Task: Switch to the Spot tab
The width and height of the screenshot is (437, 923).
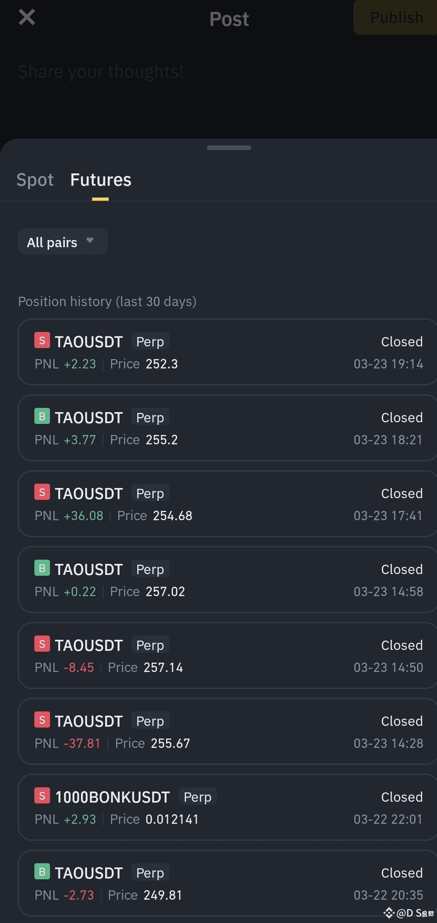Action: tap(35, 180)
